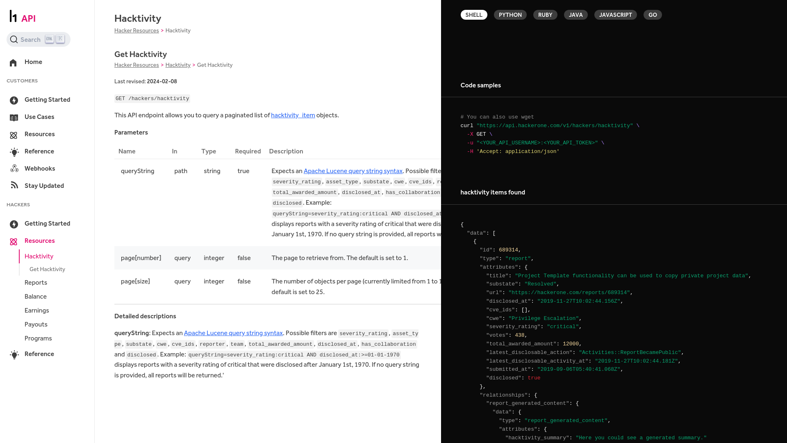
Task: Click the Description column header
Action: click(x=286, y=151)
